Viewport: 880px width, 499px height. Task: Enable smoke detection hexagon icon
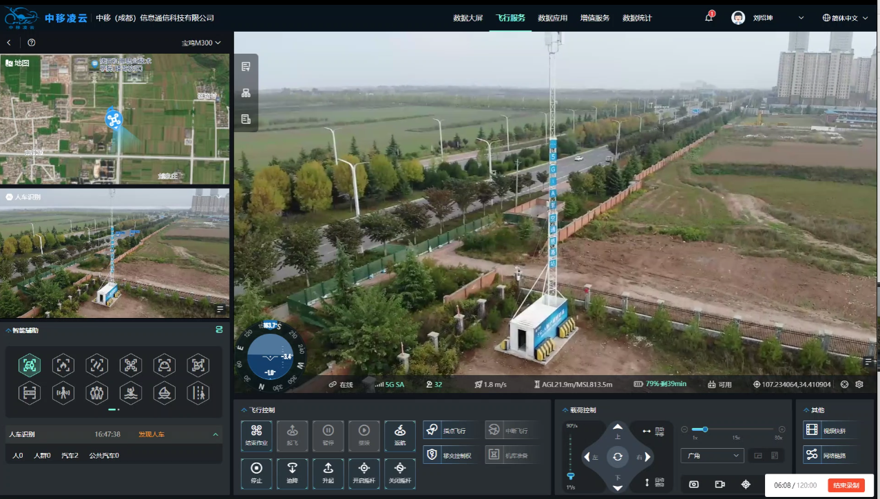click(x=97, y=365)
